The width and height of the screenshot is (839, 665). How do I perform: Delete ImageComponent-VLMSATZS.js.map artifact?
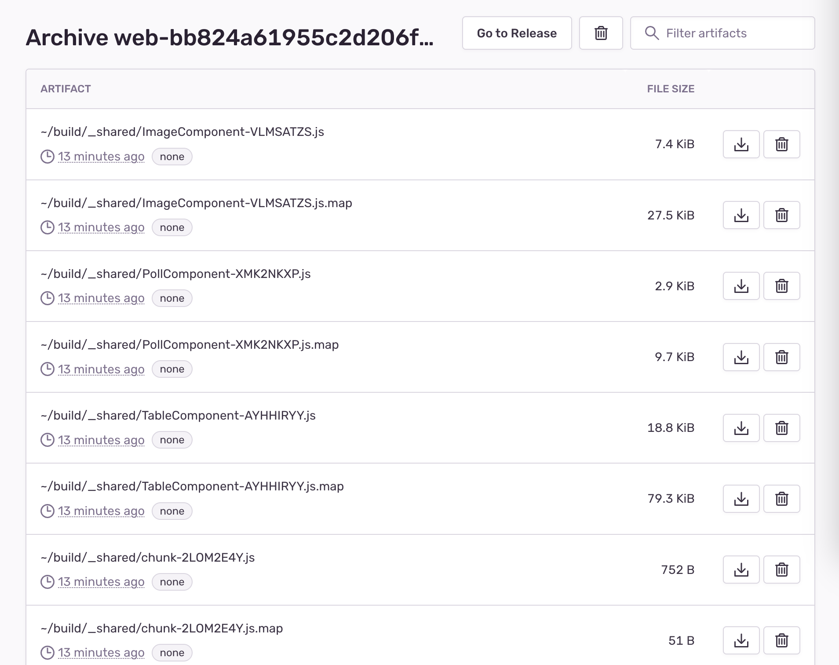[x=781, y=215]
